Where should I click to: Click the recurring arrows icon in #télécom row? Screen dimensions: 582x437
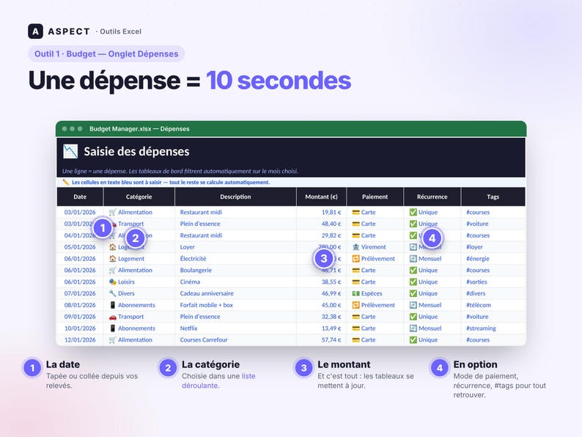413,305
